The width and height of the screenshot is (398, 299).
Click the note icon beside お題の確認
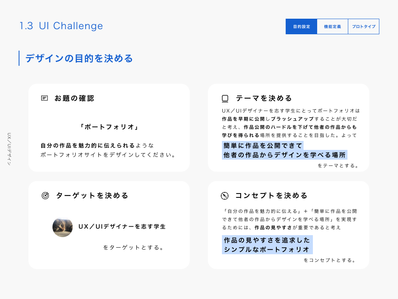45,98
